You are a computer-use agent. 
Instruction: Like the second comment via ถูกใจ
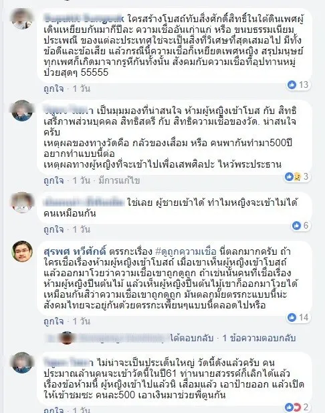coord(54,180)
